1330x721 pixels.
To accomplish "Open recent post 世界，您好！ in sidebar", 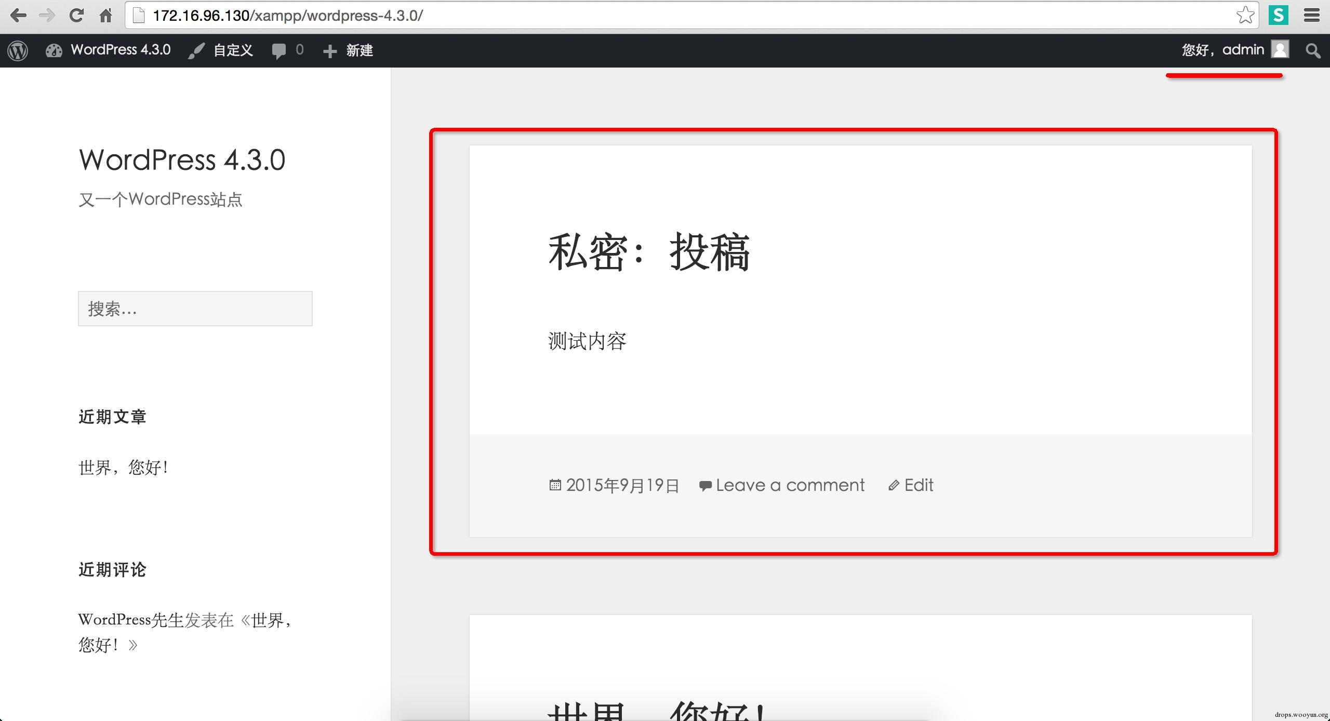I will (123, 468).
